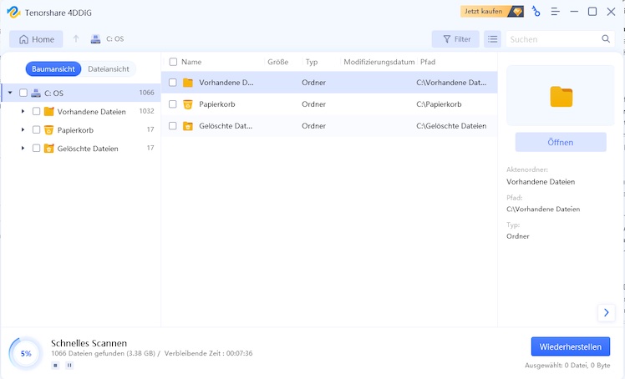Image resolution: width=625 pixels, height=379 pixels.
Task: Click the search magnifier icon
Action: [606, 39]
